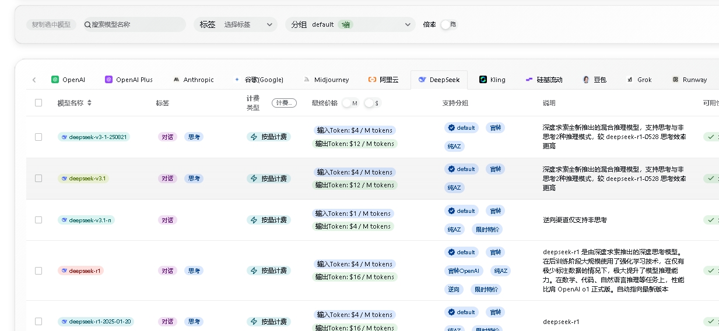Image resolution: width=719 pixels, height=331 pixels.
Task: Click whale icon in deepseek-v3.1-n name tag
Action: pyautogui.click(x=64, y=220)
